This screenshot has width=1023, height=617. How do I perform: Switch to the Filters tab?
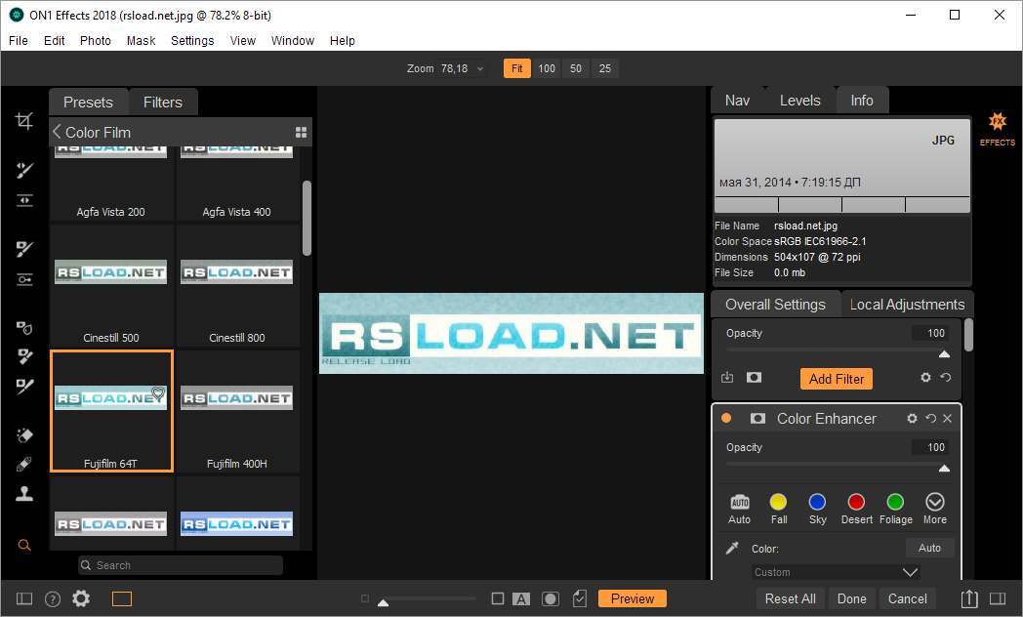tap(162, 103)
